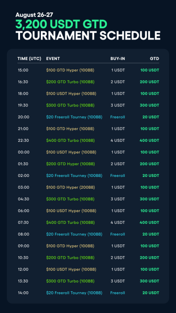Select the TIME (UTC) column header
The height and width of the screenshot is (313, 176).
click(30, 59)
